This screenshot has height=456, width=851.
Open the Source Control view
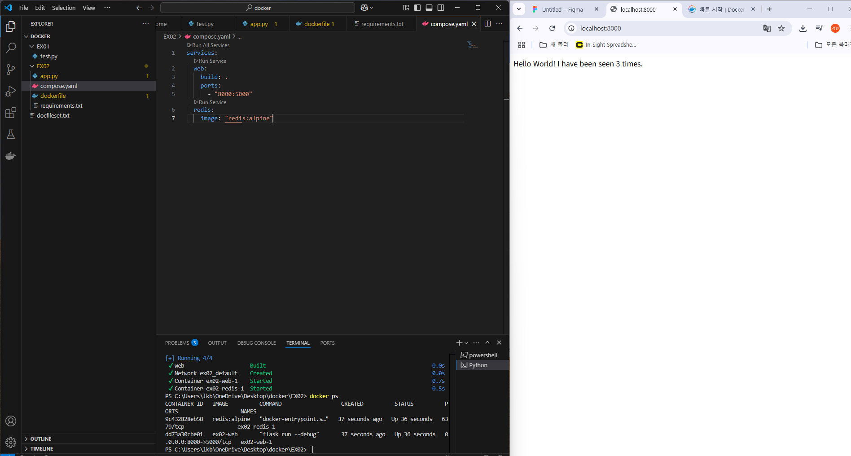[11, 70]
